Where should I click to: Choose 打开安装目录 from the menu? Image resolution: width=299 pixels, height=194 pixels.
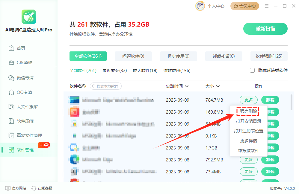[248, 121]
